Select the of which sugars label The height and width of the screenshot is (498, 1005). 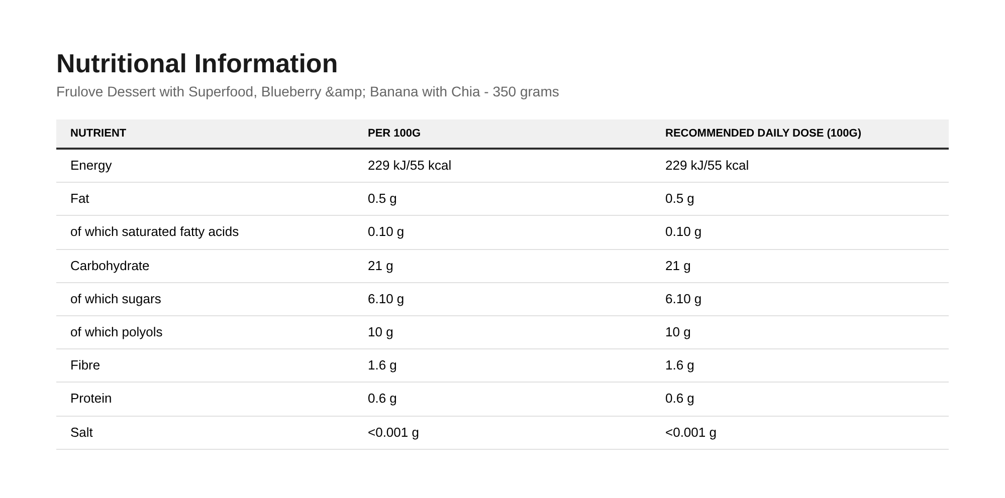pyautogui.click(x=116, y=299)
